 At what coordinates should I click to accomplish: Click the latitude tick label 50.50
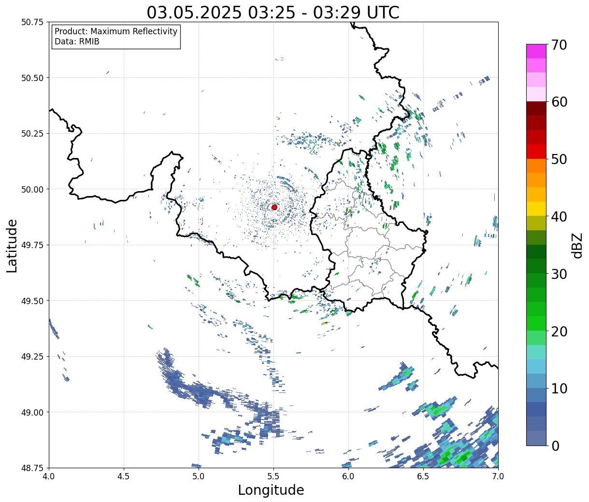point(32,78)
